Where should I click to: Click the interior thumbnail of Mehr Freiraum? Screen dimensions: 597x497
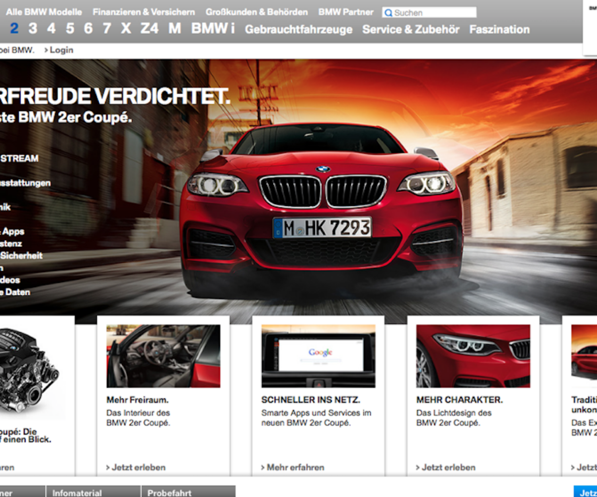pyautogui.click(x=163, y=356)
